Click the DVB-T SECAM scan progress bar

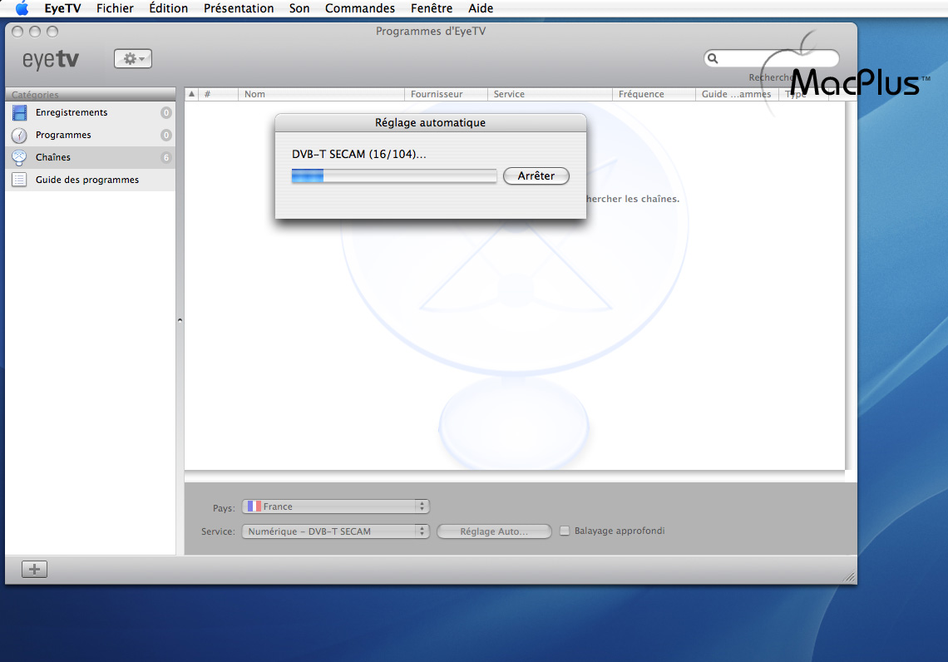[393, 176]
